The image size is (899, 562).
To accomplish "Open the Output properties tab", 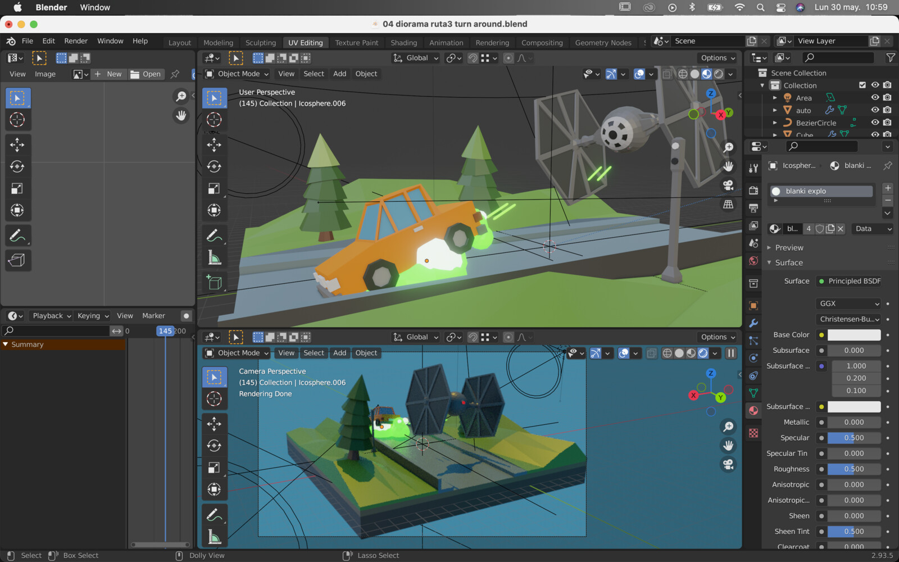I will [753, 208].
